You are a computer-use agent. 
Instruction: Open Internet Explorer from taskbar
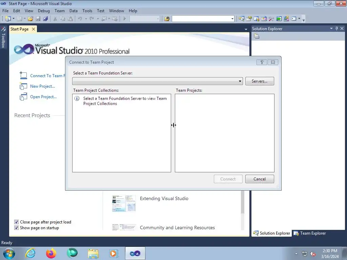coord(30,253)
